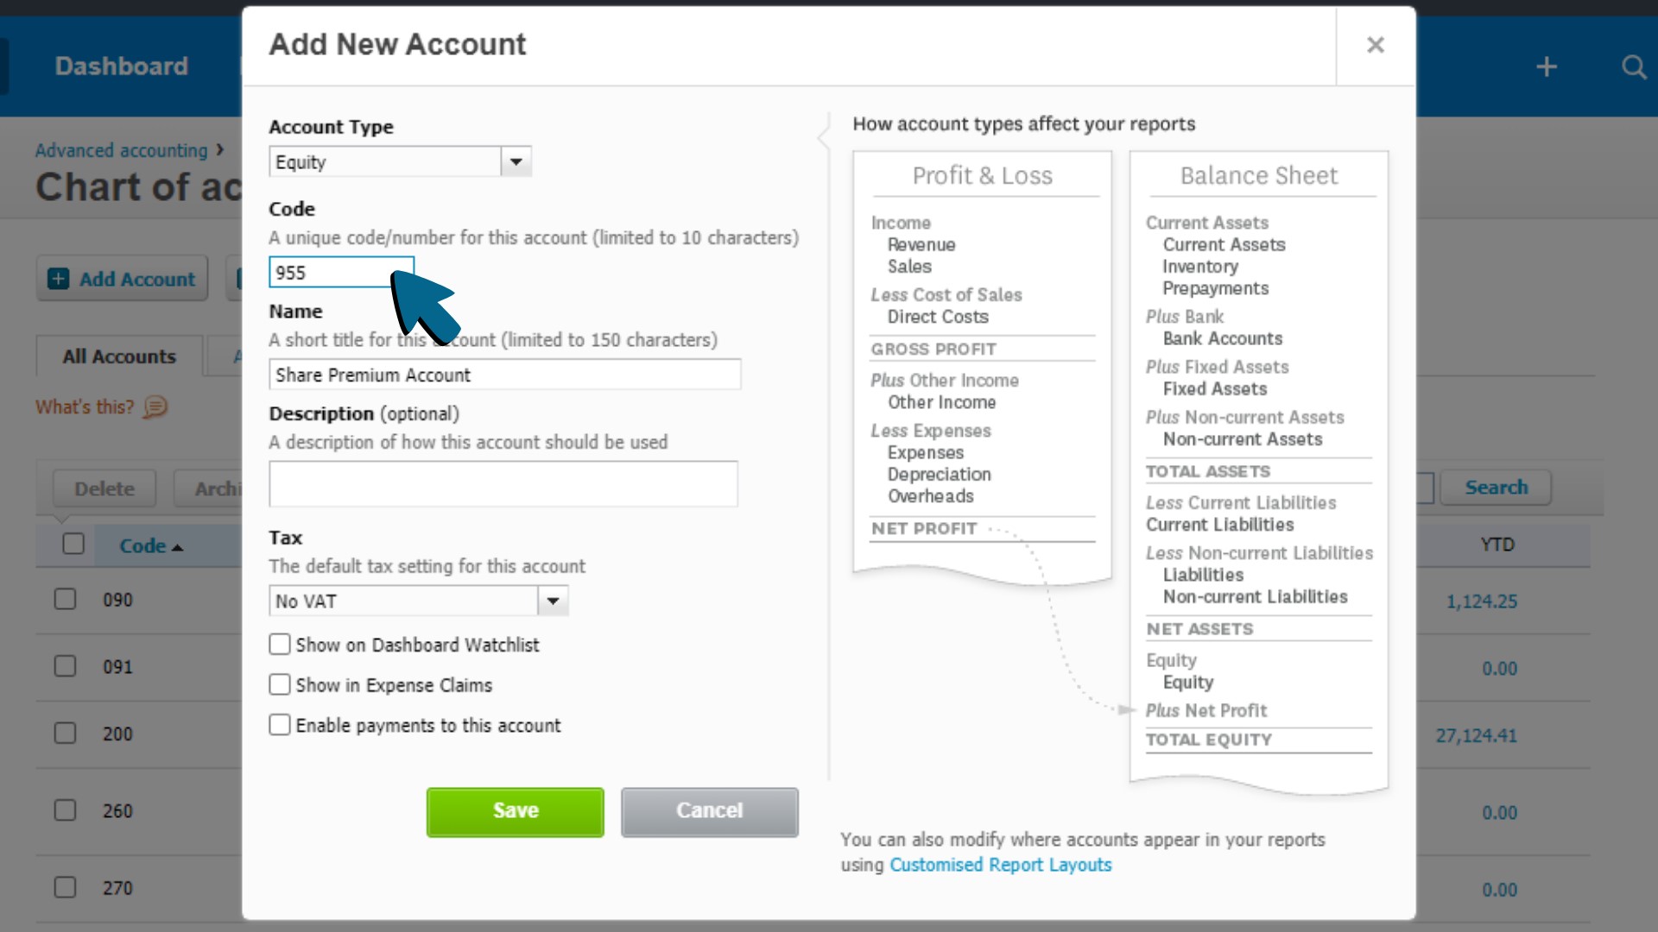Open the Tax dropdown showing No VAT

point(552,601)
